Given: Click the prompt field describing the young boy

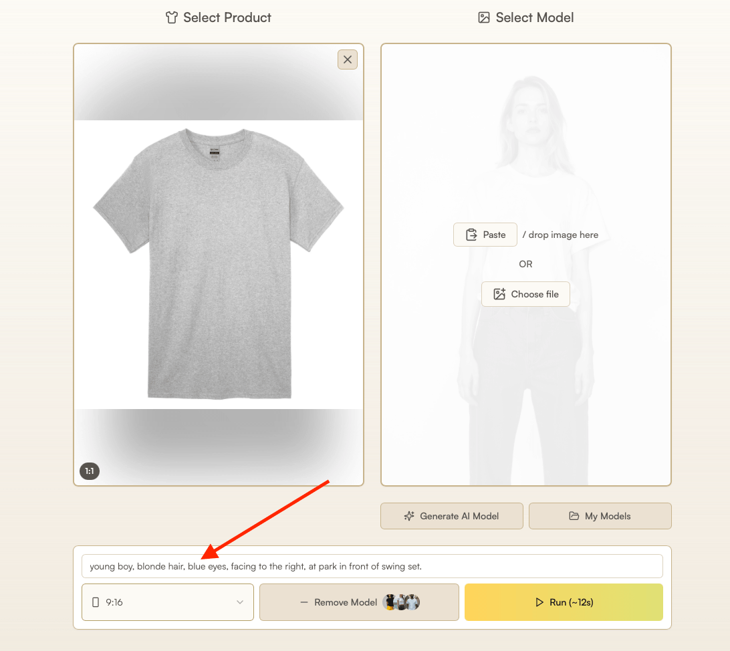Looking at the screenshot, I should (372, 566).
